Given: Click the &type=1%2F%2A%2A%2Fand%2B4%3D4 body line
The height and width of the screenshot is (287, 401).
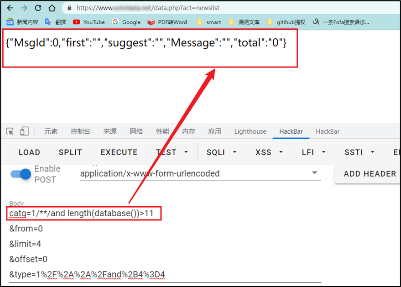Looking at the screenshot, I should [87, 275].
